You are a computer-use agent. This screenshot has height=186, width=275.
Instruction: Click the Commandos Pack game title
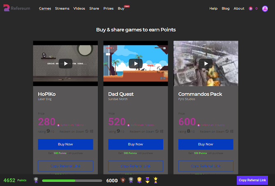[x=200, y=94]
